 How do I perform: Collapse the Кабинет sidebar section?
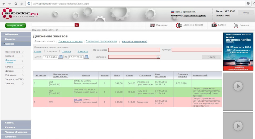[16, 44]
